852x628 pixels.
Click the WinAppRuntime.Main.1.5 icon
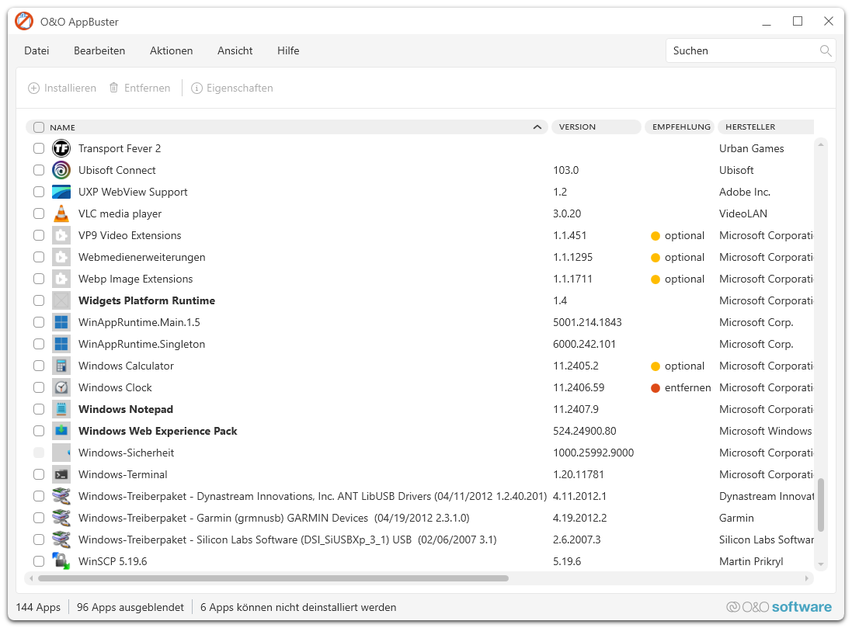tap(61, 322)
